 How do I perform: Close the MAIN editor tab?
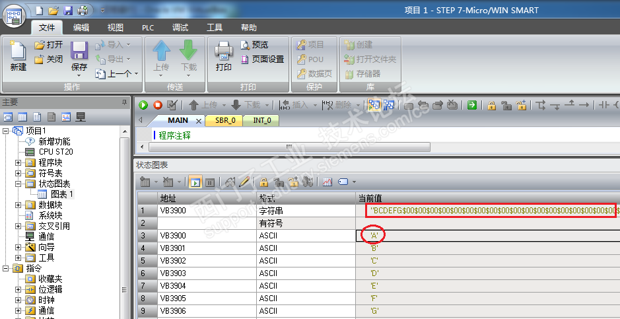click(199, 121)
